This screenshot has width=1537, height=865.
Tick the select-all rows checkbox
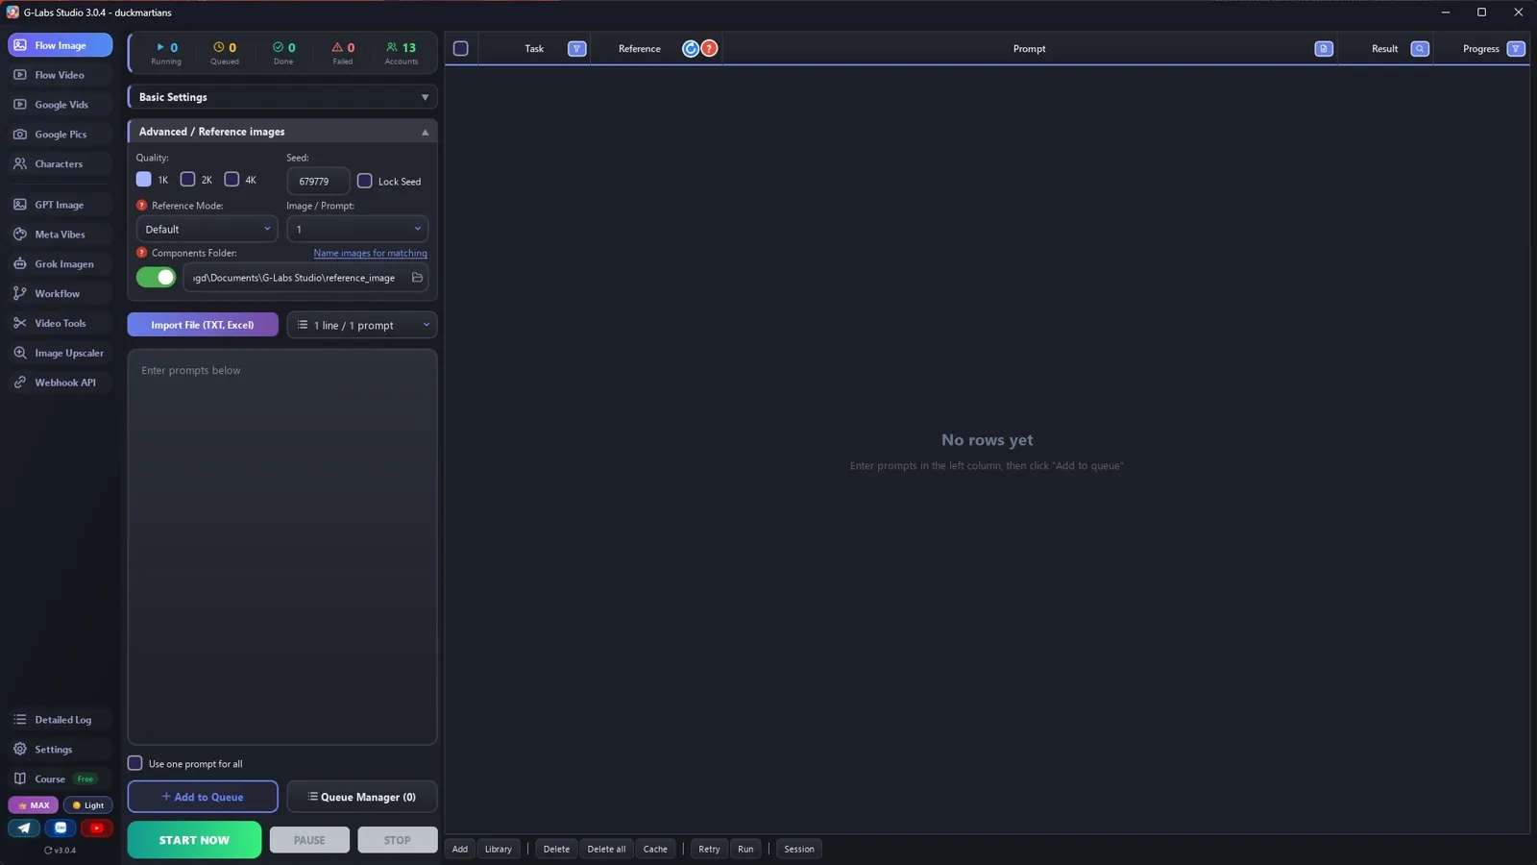(461, 49)
